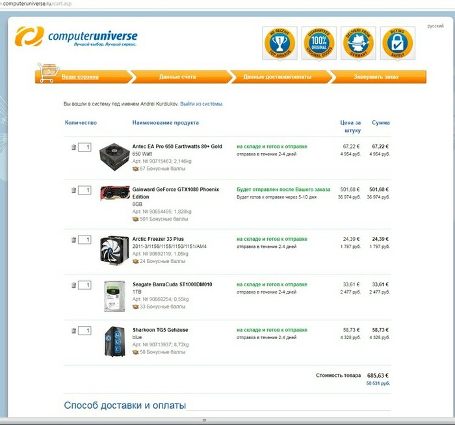Go to the Данные счета step

coord(177,77)
